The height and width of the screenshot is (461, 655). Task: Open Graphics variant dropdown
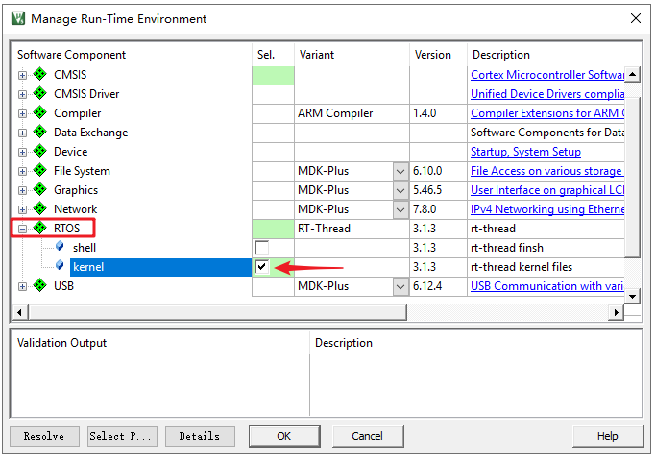(x=400, y=190)
